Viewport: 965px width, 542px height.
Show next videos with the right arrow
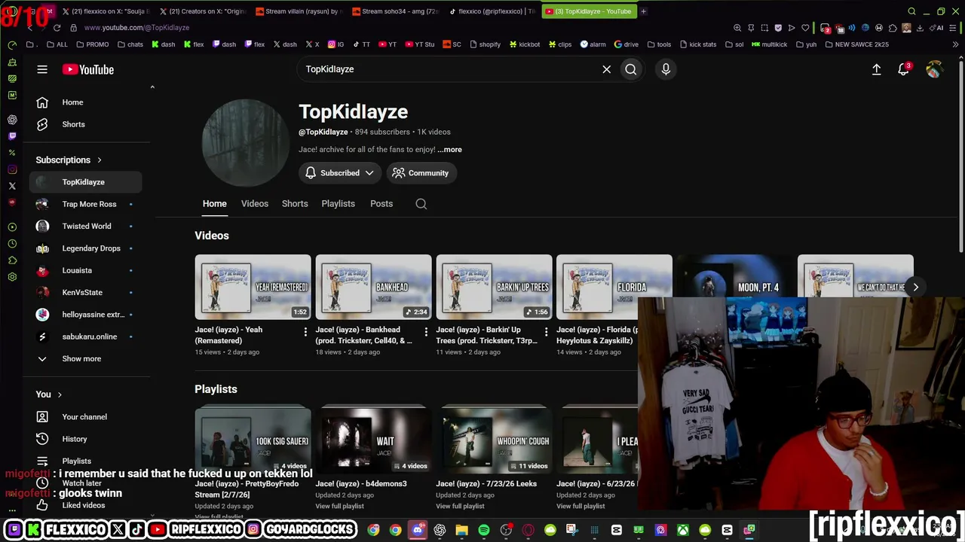click(915, 287)
